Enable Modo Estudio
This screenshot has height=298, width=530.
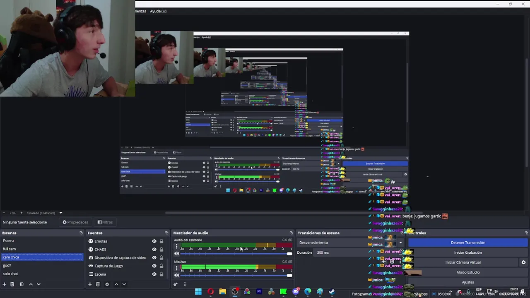[468, 272]
